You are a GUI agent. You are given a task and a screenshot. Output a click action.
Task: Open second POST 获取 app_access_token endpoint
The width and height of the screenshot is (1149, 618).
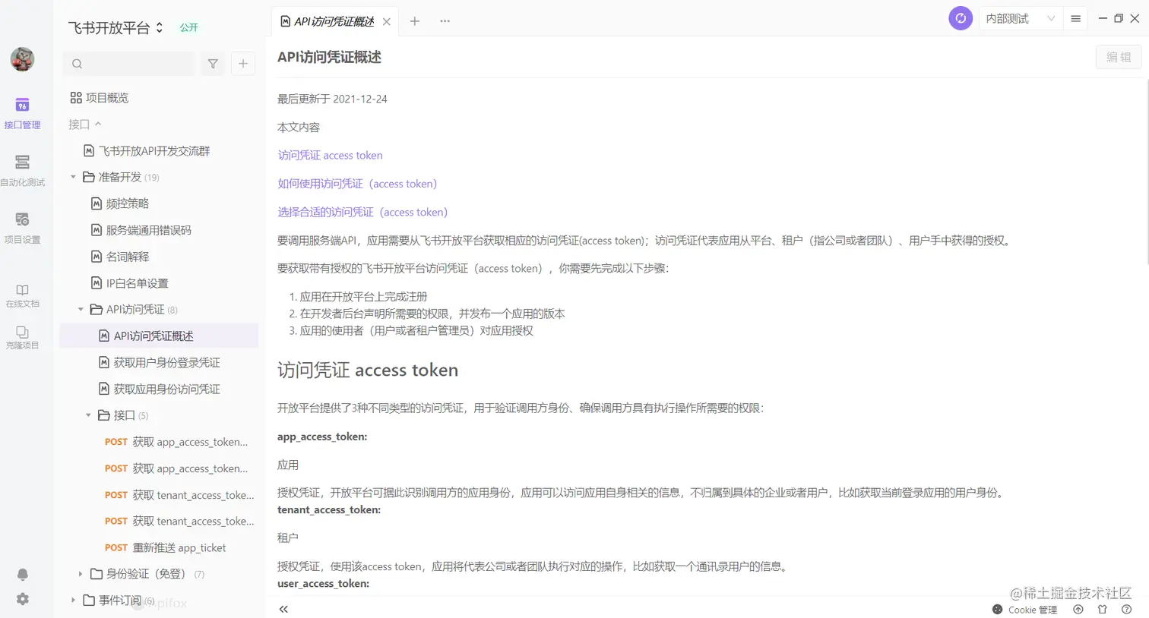tap(176, 468)
